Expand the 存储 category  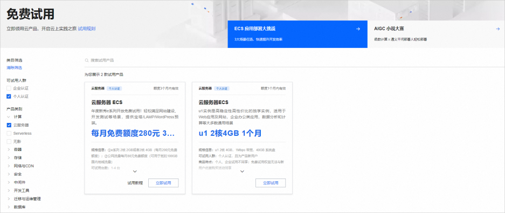click(x=9, y=158)
